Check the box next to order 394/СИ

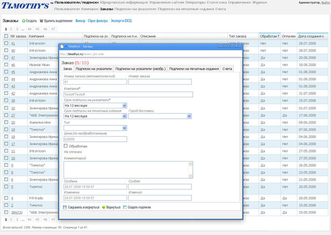tap(6, 212)
